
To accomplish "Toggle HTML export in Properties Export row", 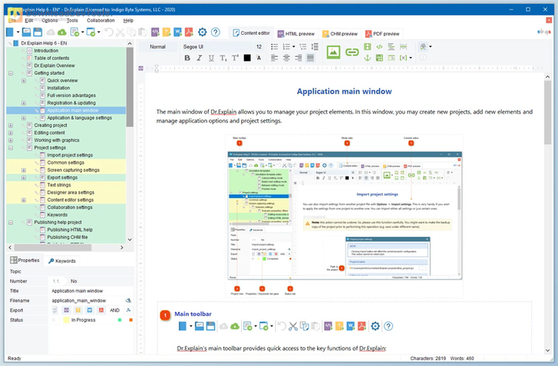I will (x=66, y=310).
